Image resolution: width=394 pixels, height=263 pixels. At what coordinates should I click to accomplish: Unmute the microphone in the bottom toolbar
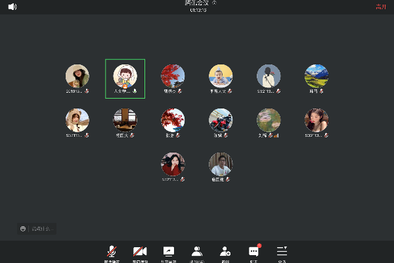point(112,251)
